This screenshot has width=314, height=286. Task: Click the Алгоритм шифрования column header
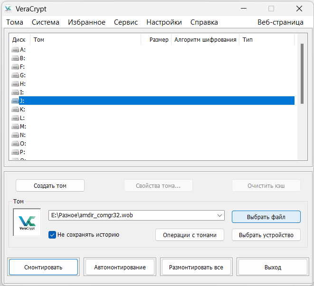[x=205, y=39]
